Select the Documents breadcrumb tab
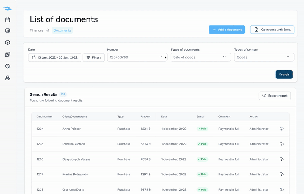Viewport: 304px width, 194px height. [62, 30]
